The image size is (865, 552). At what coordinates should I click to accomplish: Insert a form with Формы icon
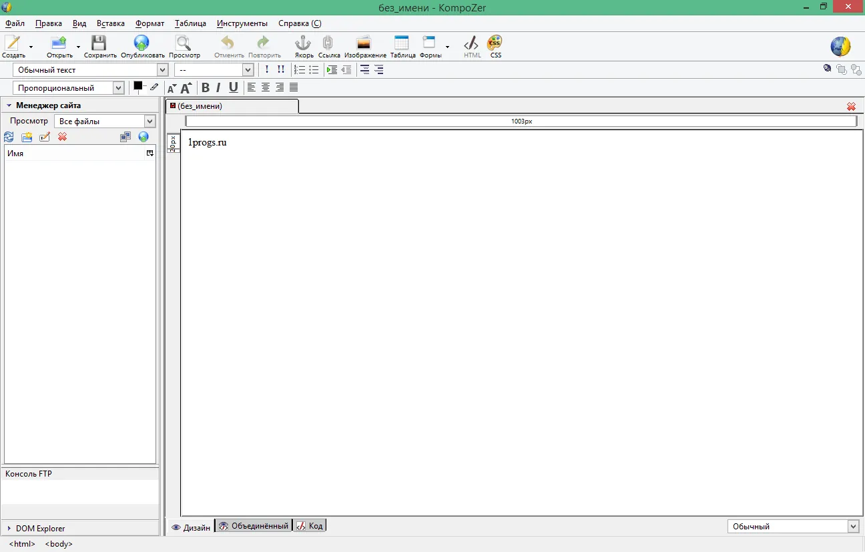[x=429, y=43]
